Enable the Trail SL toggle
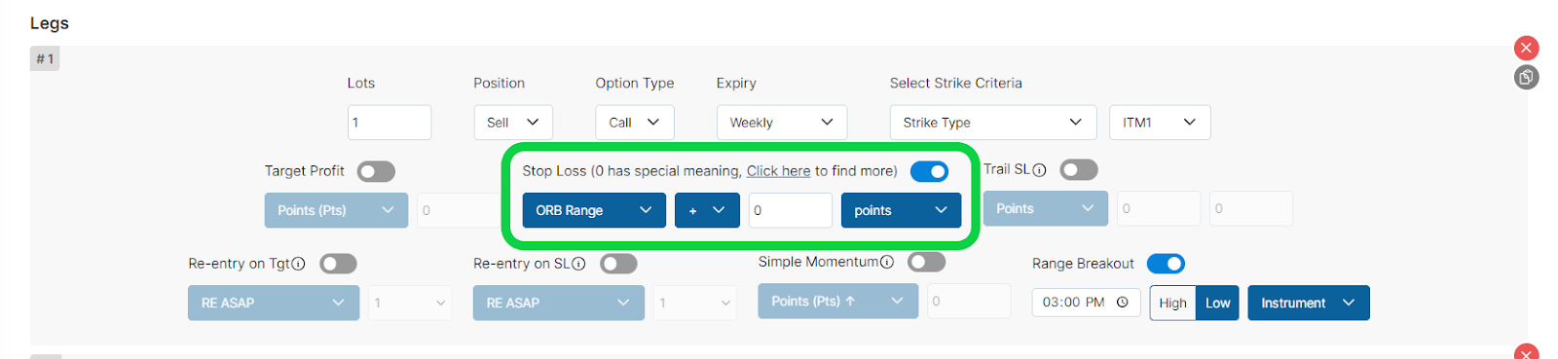This screenshot has width=1558, height=359. (1079, 170)
